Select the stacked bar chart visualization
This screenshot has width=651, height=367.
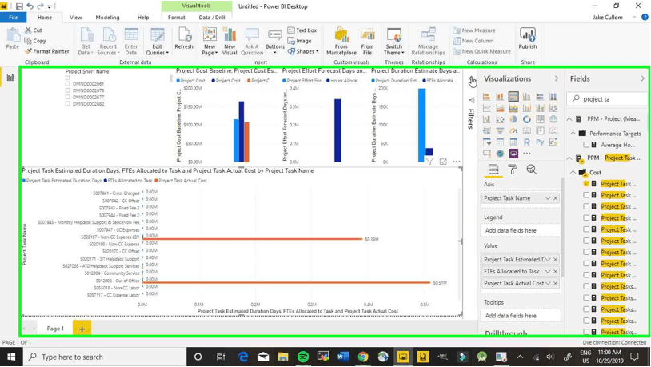pyautogui.click(x=486, y=97)
